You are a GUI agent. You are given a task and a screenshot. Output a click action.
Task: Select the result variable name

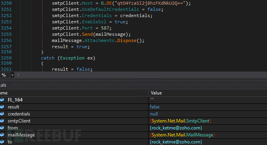pyautogui.click(x=14, y=107)
